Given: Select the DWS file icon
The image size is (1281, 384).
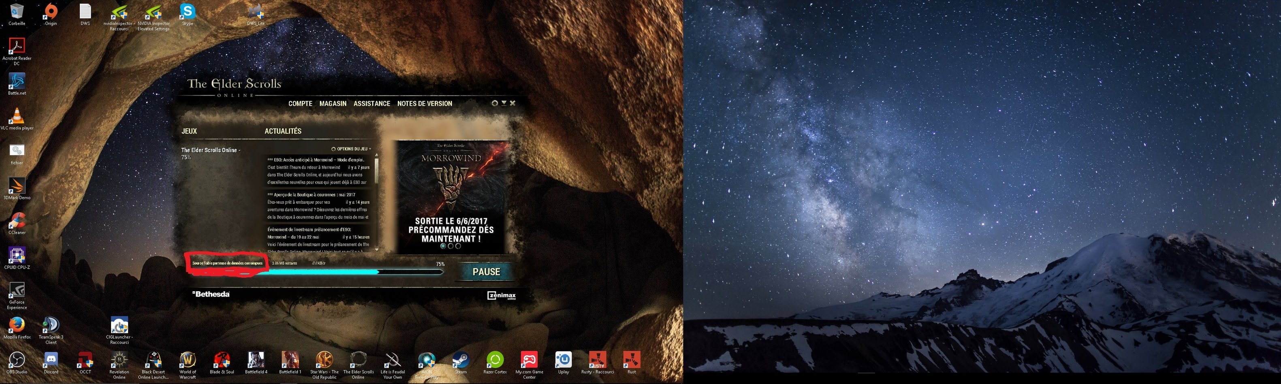Looking at the screenshot, I should pos(85,15).
